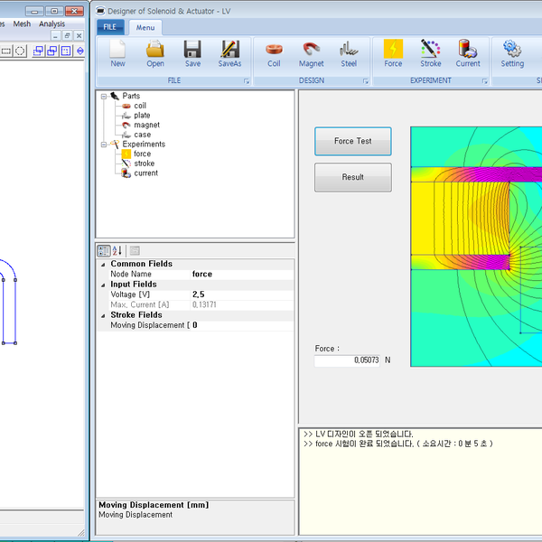This screenshot has height=542, width=542.
Task: Toggle Alphabetical sort in property grid
Action: pyautogui.click(x=117, y=250)
